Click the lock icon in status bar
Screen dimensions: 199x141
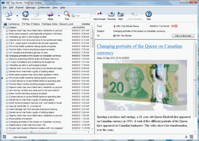[186, 137]
